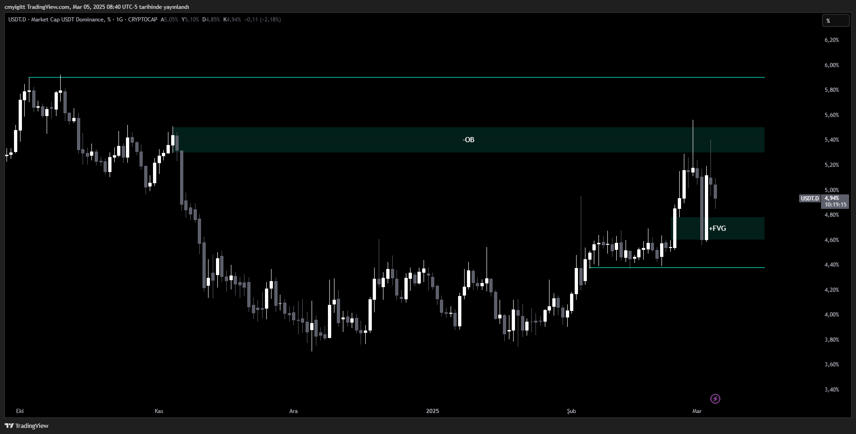Click the Kas month label on time axis
The width and height of the screenshot is (856, 434).
[159, 411]
